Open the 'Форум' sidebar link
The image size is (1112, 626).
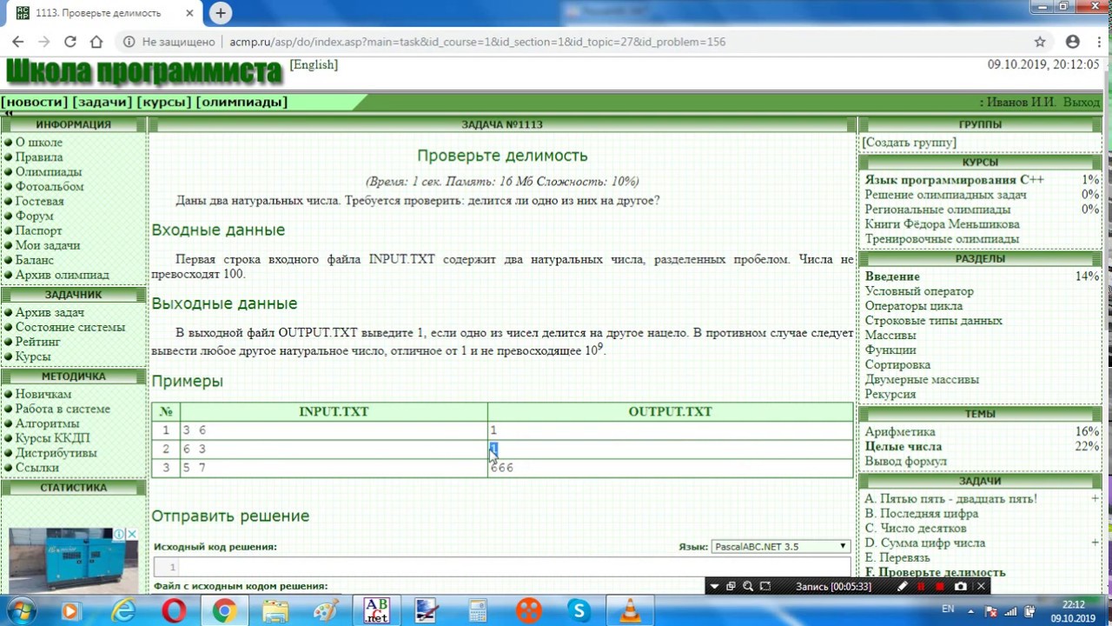34,216
